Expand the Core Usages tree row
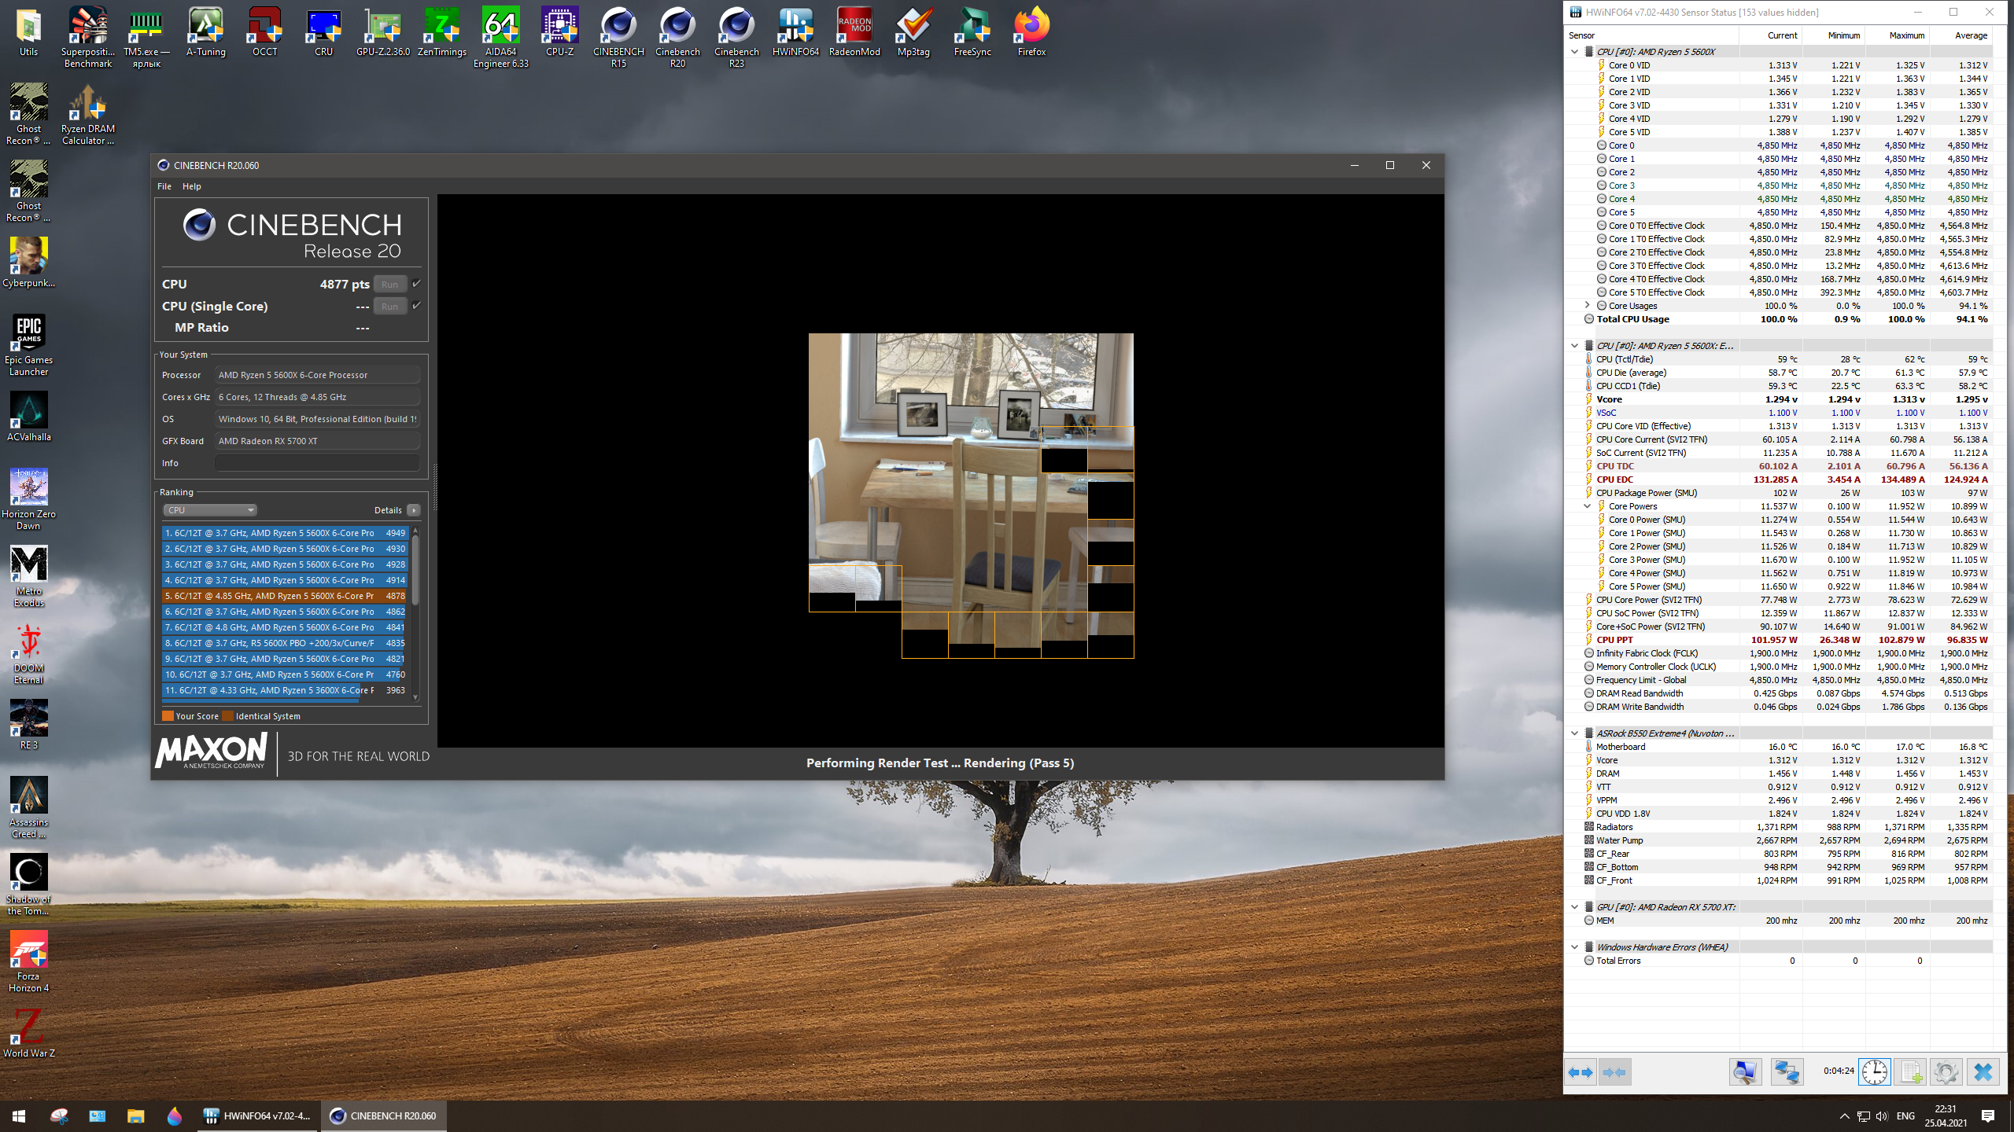 click(1587, 306)
